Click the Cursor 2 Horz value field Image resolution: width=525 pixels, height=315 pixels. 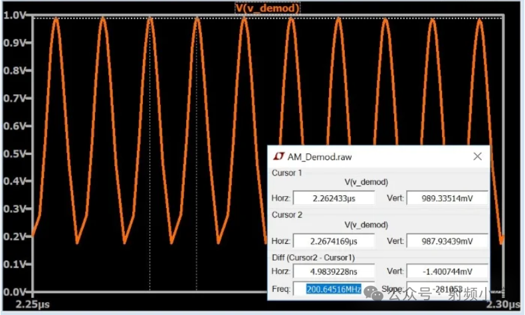pos(334,241)
